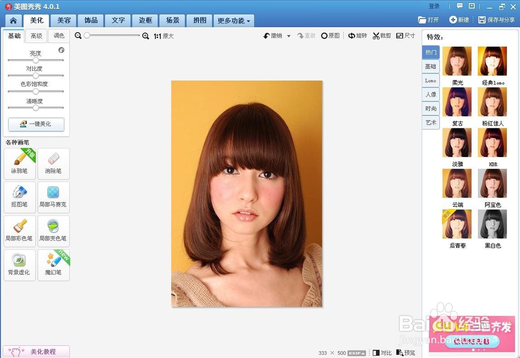Viewport: 520px width, 358px height.
Task: Select the 局部马赛克 mosaic tool
Action: (x=54, y=197)
